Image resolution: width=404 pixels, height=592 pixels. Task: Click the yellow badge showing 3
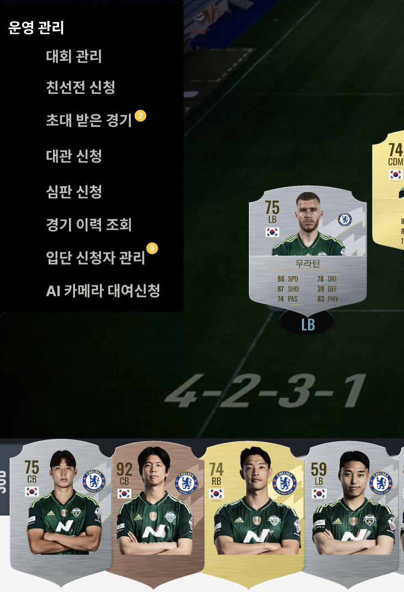pos(152,248)
